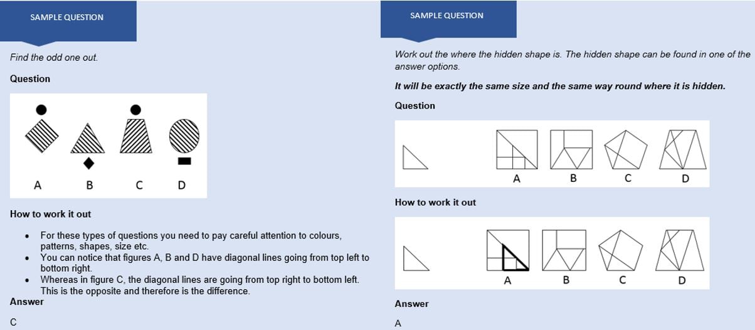Choose trapezoid option D in hidden shape question row

point(683,149)
